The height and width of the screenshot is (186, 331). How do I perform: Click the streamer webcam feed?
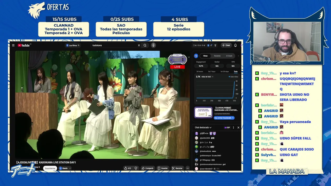click(287, 42)
